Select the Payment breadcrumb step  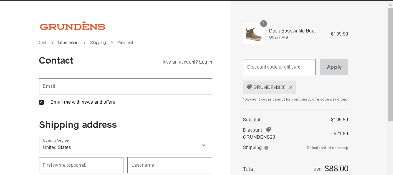pyautogui.click(x=125, y=43)
